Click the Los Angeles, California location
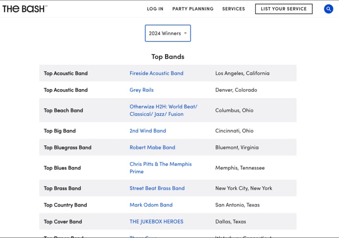The width and height of the screenshot is (339, 238). (x=242, y=73)
